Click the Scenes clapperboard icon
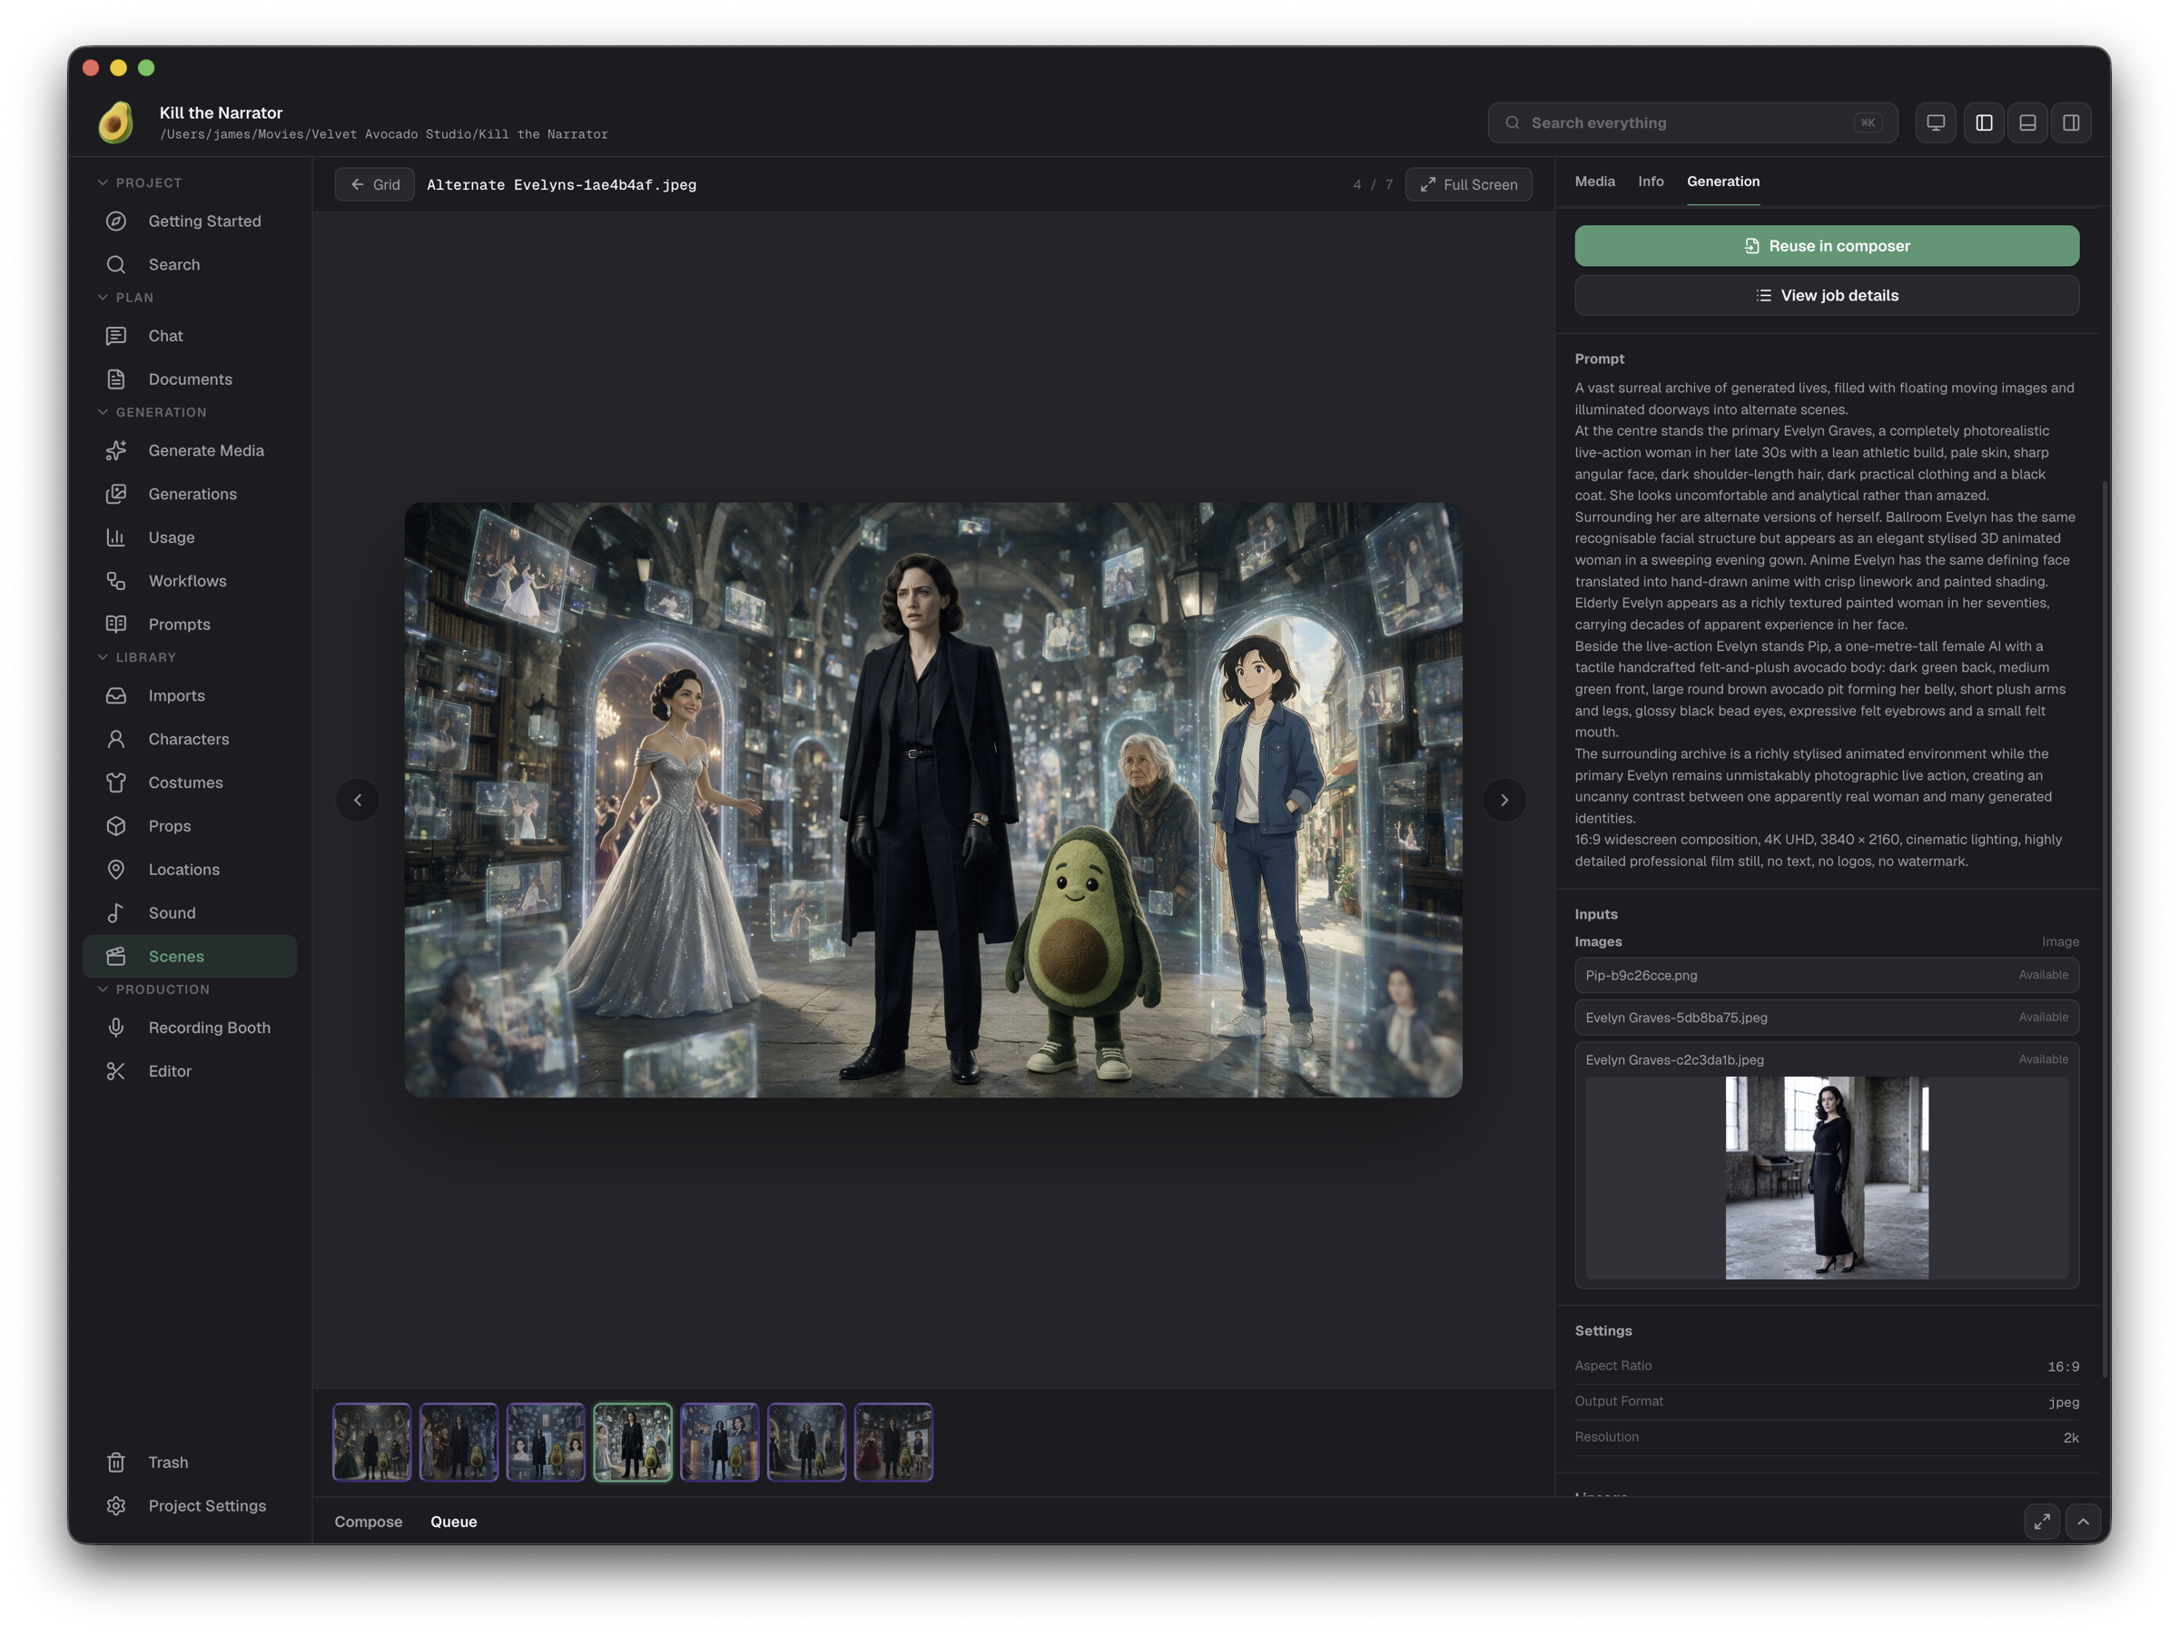 (116, 957)
